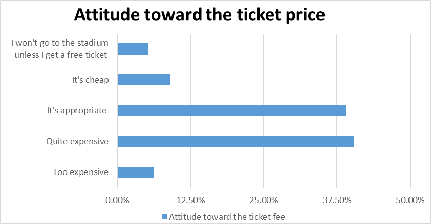
Task: Select the "Quite expensive" bar
Action: coord(236,141)
